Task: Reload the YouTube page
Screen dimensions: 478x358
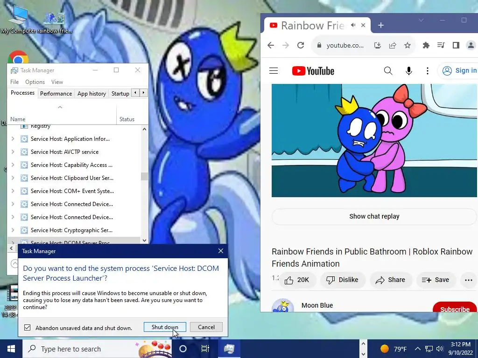Action: tap(301, 45)
